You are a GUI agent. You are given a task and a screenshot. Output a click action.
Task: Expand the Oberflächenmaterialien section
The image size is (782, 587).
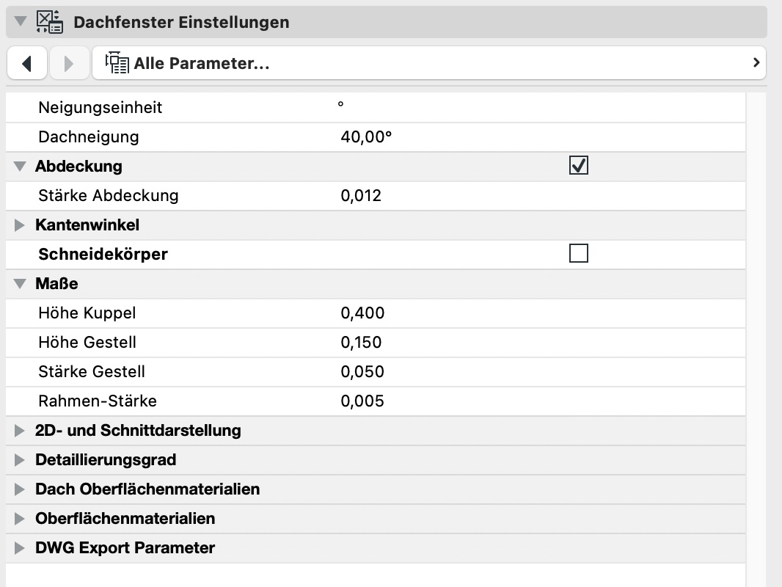tap(20, 519)
